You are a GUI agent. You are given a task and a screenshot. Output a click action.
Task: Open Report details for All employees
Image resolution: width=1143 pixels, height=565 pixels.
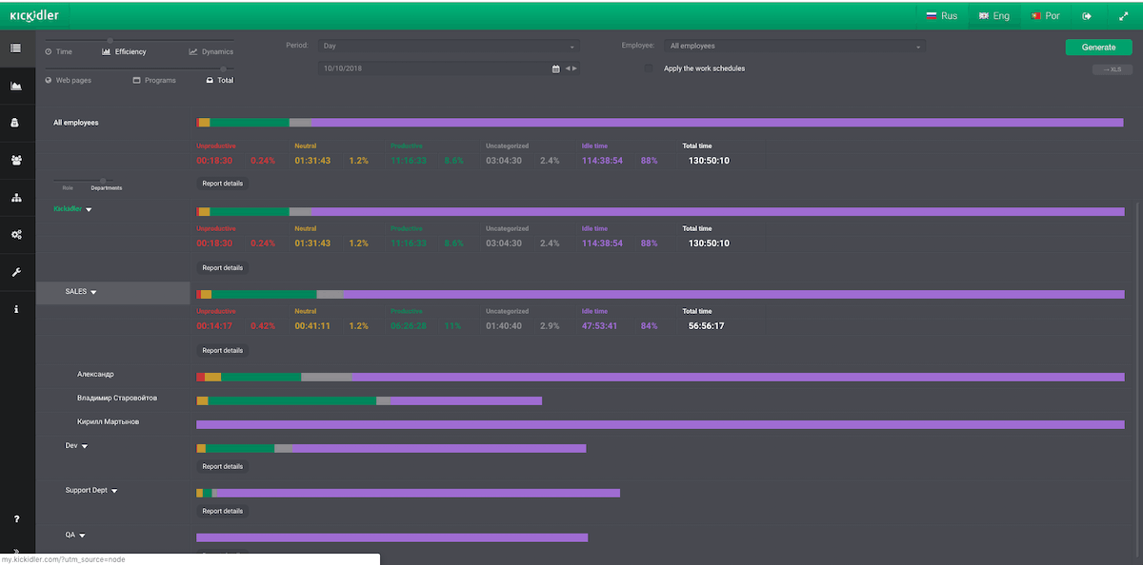pos(222,183)
